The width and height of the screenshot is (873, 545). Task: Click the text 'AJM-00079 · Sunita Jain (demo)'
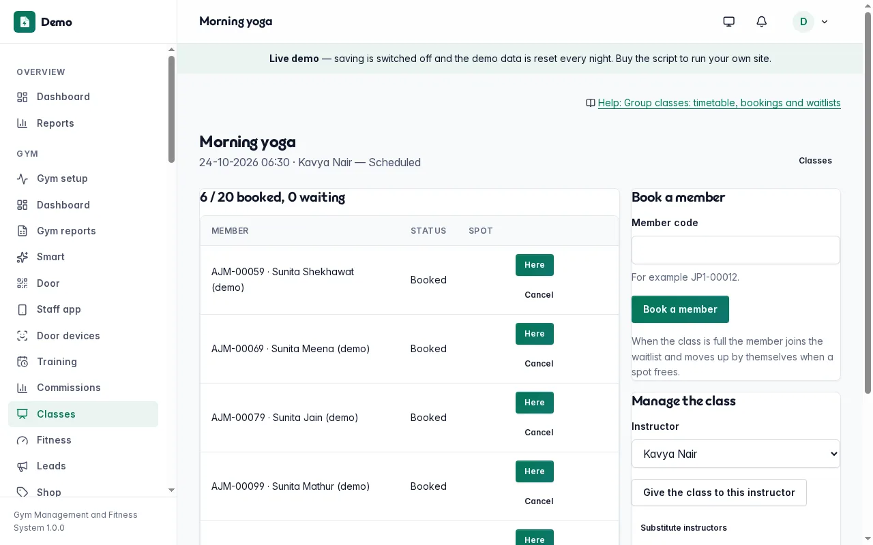pos(284,418)
